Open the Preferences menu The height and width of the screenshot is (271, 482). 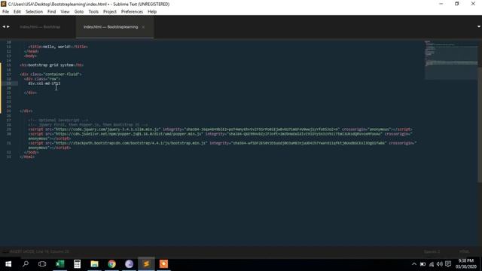[x=132, y=12]
